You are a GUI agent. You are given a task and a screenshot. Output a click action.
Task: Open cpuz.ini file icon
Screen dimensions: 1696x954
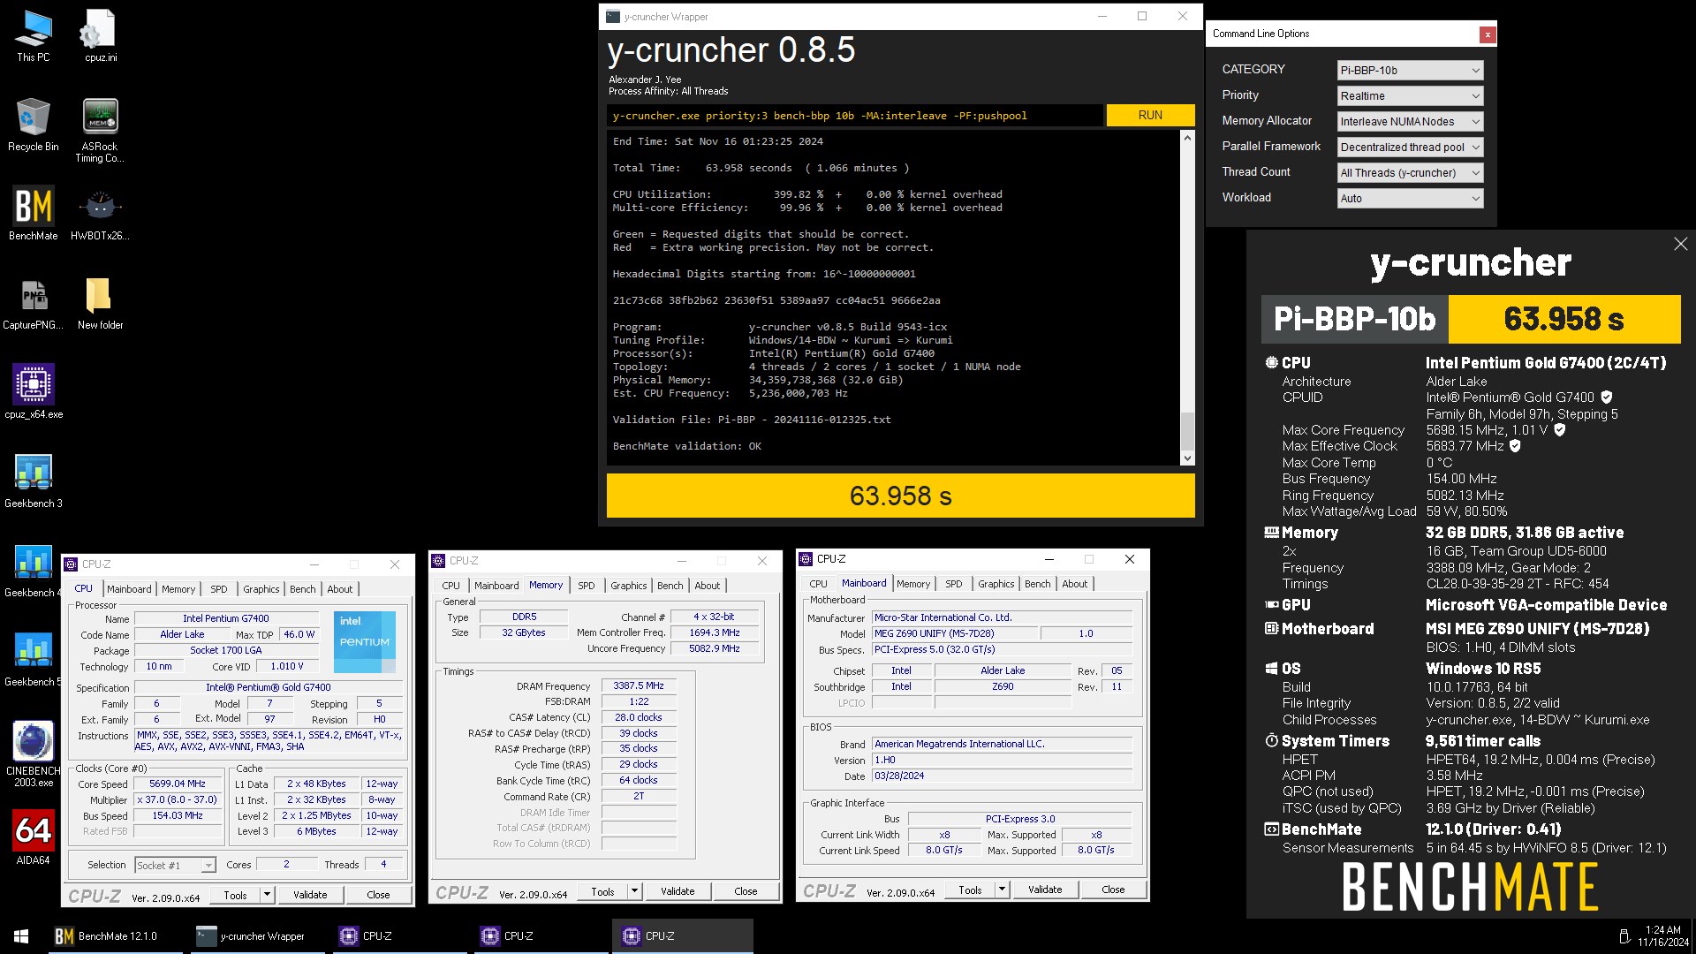(101, 36)
